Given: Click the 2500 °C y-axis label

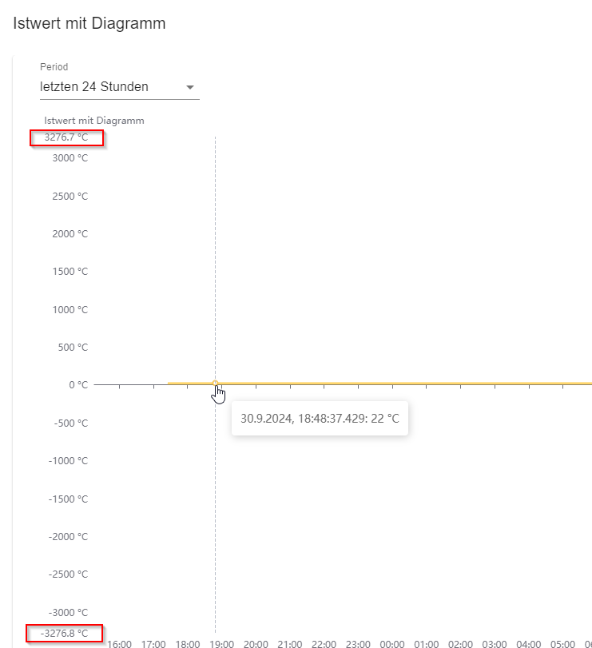Looking at the screenshot, I should [70, 196].
